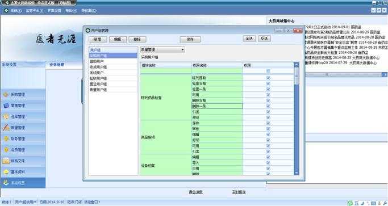Open 会员管理 icon in sidebar
388x206 pixels.
click(6, 150)
